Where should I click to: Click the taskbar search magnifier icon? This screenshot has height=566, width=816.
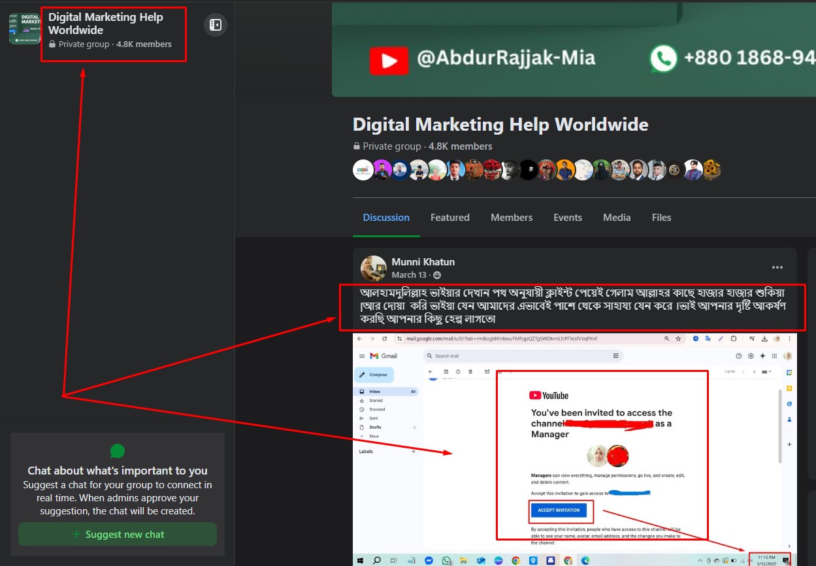pyautogui.click(x=376, y=560)
